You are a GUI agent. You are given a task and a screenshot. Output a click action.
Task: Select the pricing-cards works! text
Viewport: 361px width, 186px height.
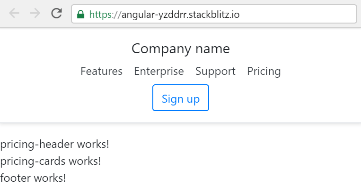pyautogui.click(x=51, y=161)
